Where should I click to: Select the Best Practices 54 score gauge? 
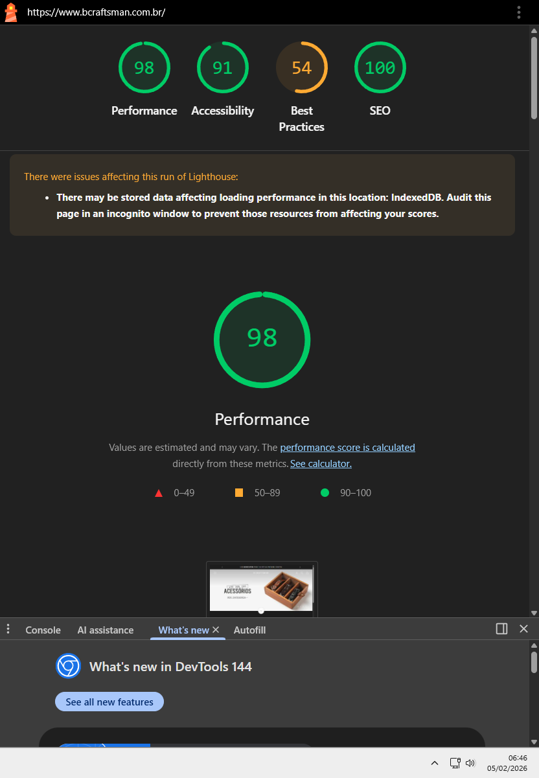[x=301, y=67]
